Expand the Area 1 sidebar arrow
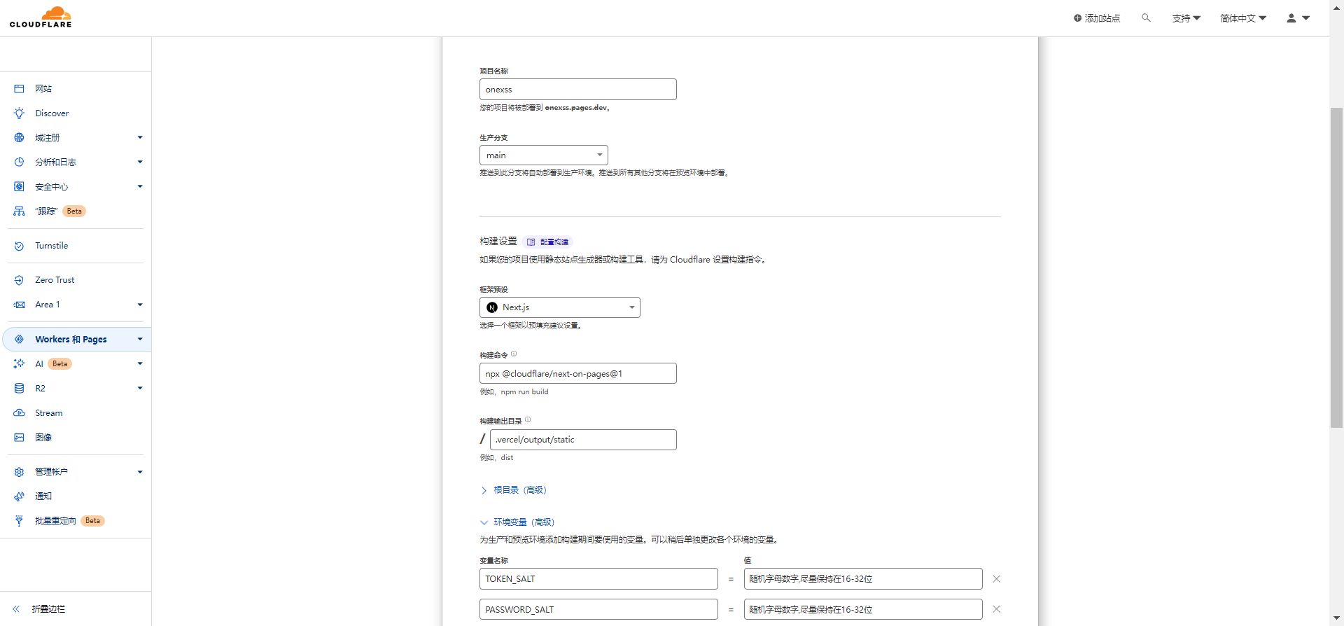1344x626 pixels. [x=140, y=305]
